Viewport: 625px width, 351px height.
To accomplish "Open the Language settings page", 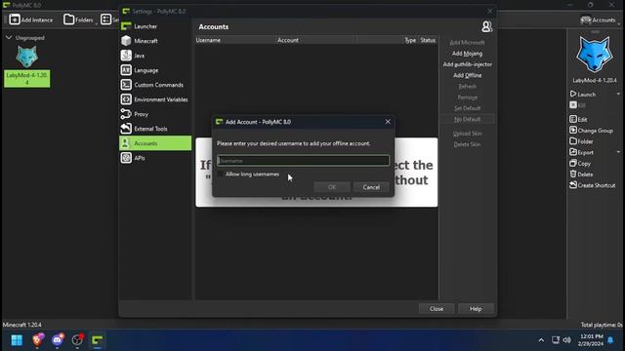I will pos(155,70).
